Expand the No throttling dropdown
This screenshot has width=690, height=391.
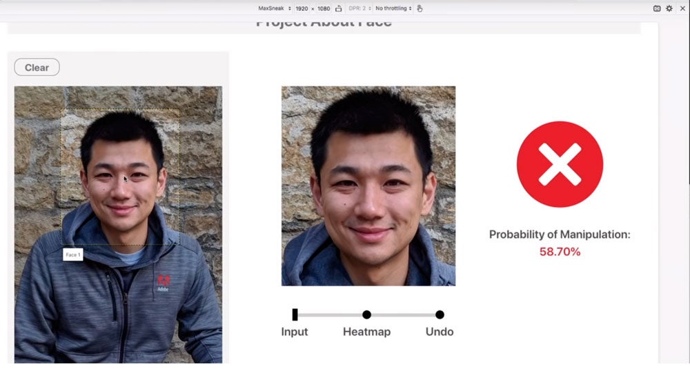[393, 8]
